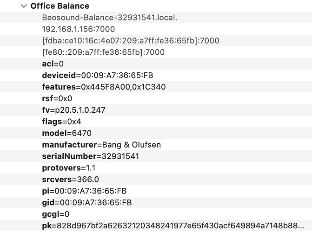Click the srcvers=366.0 record row
Screen dimensions: 312x232
point(70,179)
